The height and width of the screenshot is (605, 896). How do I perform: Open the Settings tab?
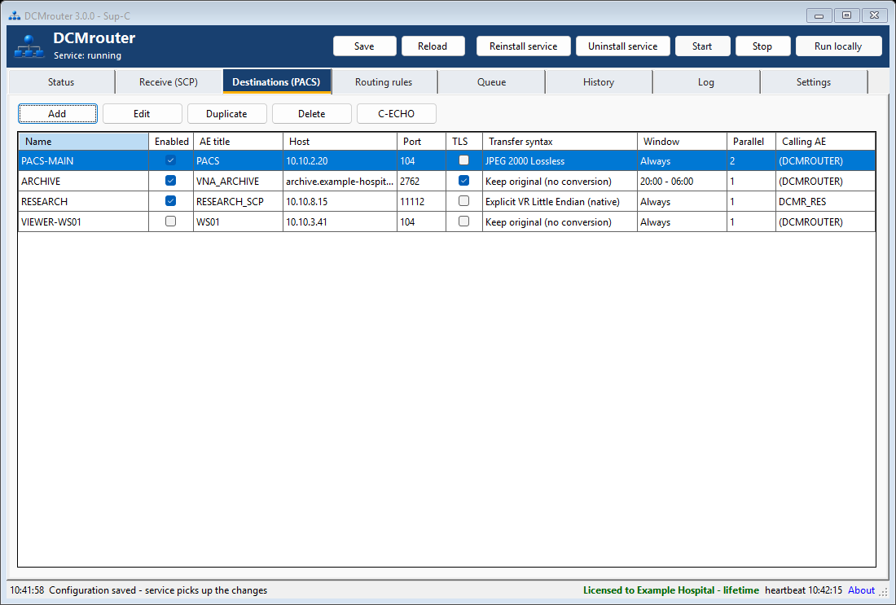(813, 81)
